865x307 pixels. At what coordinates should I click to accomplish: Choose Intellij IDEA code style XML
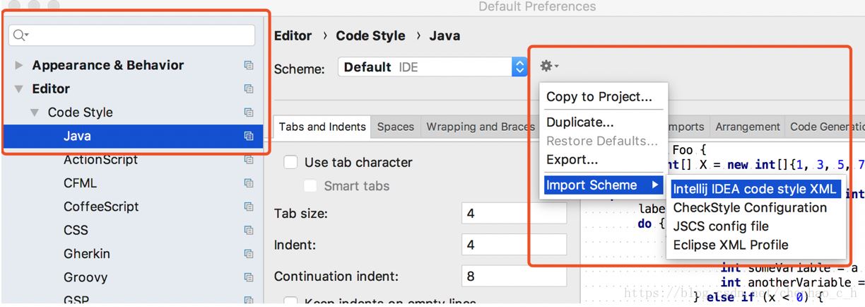(x=755, y=189)
